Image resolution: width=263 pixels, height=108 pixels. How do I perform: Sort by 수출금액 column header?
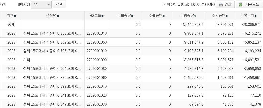156,16
